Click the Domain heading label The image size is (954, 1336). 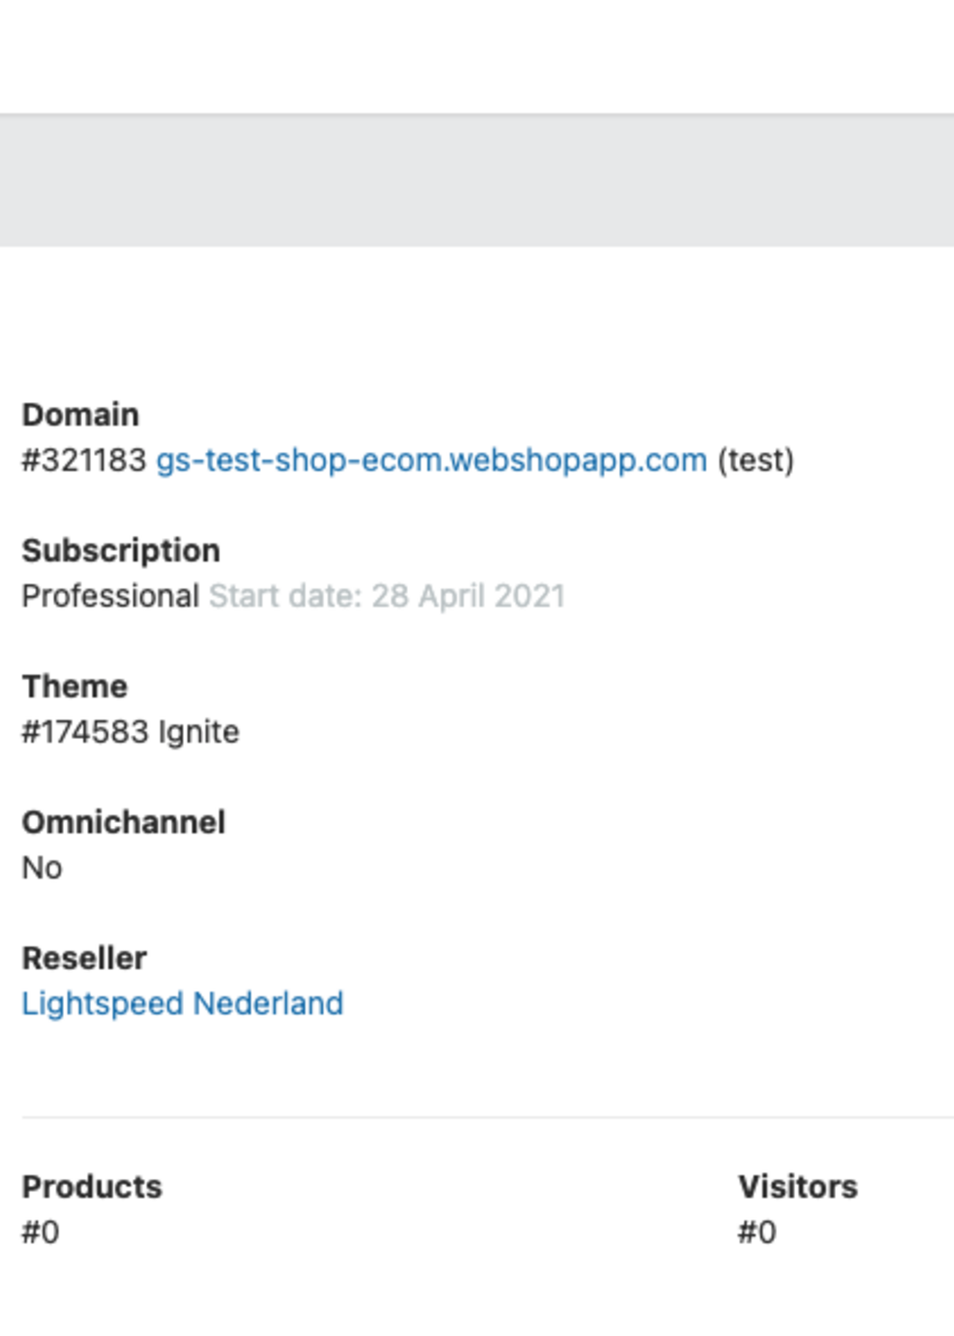[x=80, y=415]
